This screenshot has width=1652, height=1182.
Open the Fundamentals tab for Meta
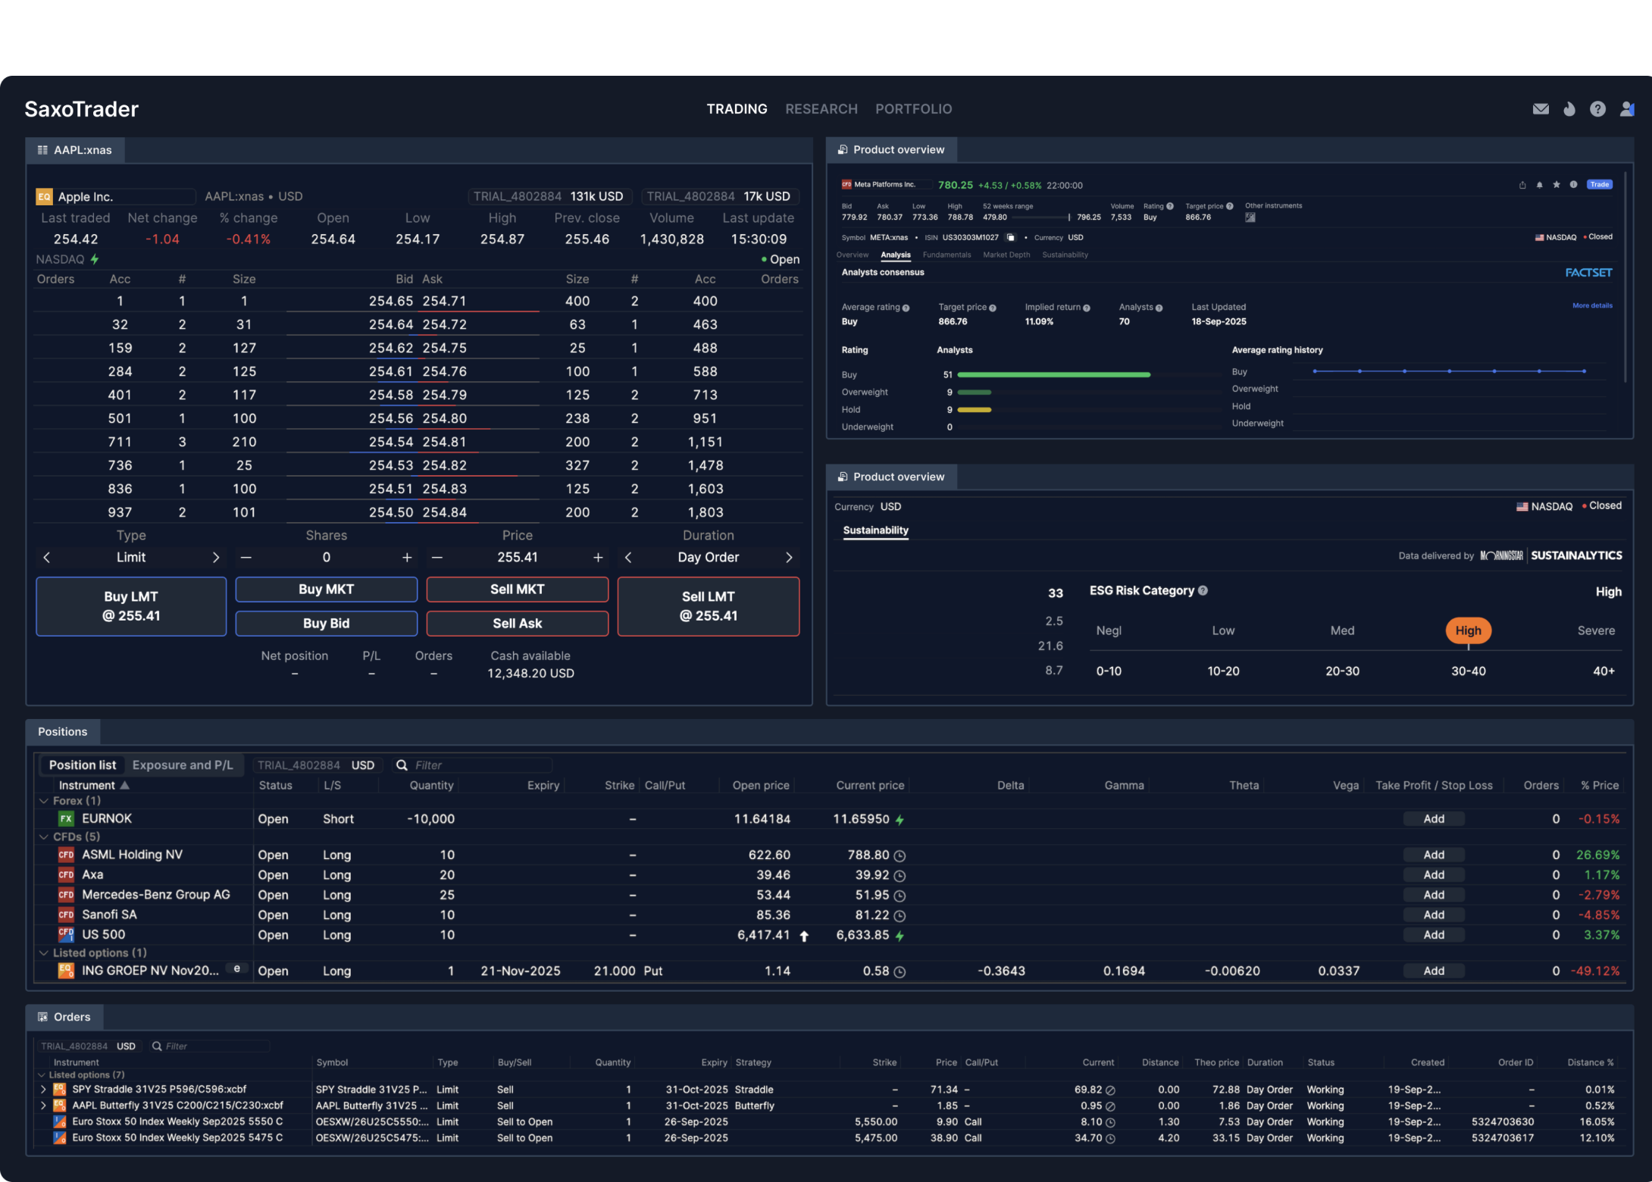coord(946,255)
